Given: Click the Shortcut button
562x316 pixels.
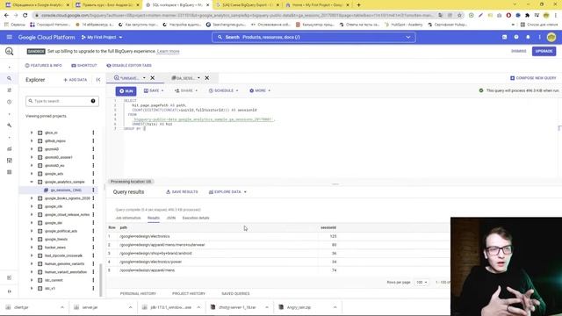Looking at the screenshot, I should pos(84,66).
